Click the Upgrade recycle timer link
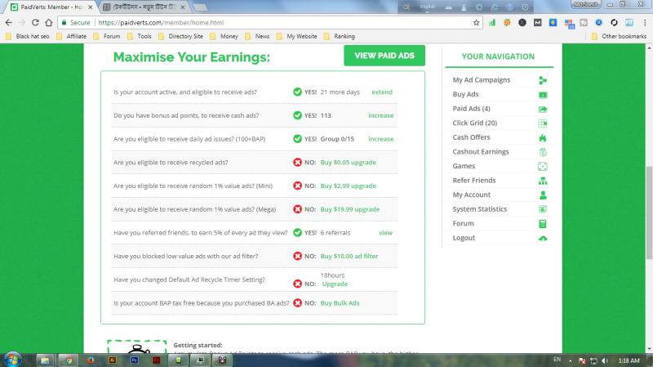Image resolution: width=653 pixels, height=367 pixels. (335, 284)
